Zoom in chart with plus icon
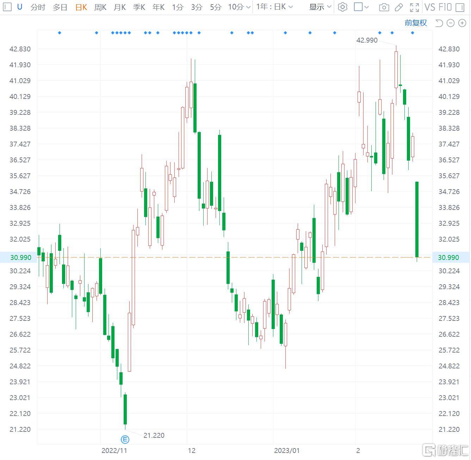The height and width of the screenshot is (460, 471). coord(462,23)
